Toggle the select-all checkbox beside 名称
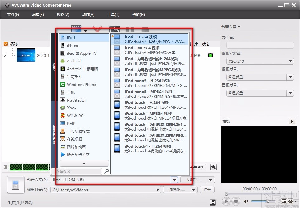 (6, 44)
